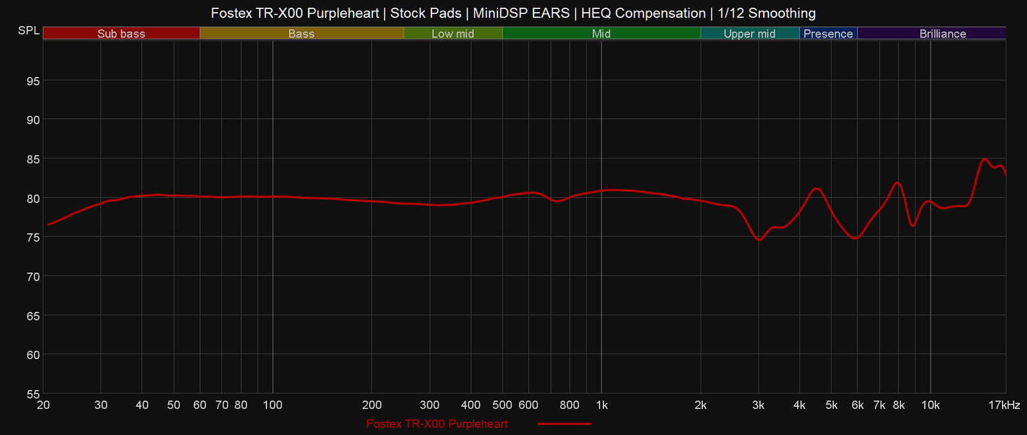
Task: Click the 1k frequency axis label
Action: point(601,405)
